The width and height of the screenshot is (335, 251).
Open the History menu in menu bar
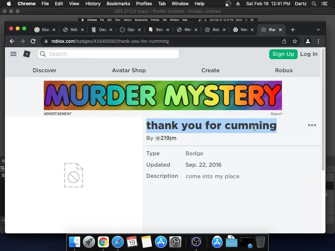click(93, 4)
